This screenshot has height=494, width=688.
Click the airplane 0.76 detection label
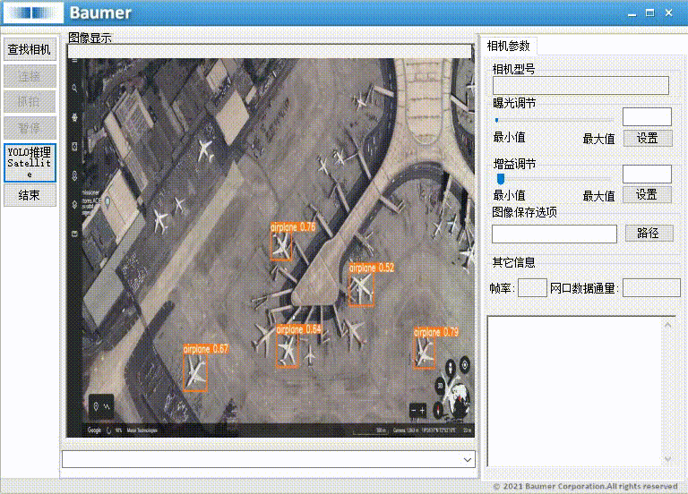(293, 227)
